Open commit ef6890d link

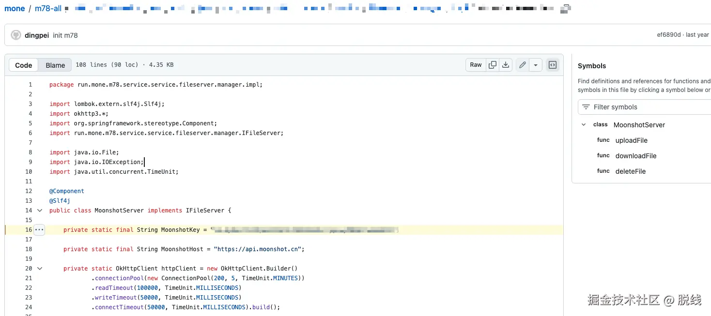point(668,35)
